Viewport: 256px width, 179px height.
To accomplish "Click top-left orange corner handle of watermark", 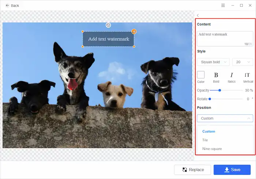I will tap(83, 31).
